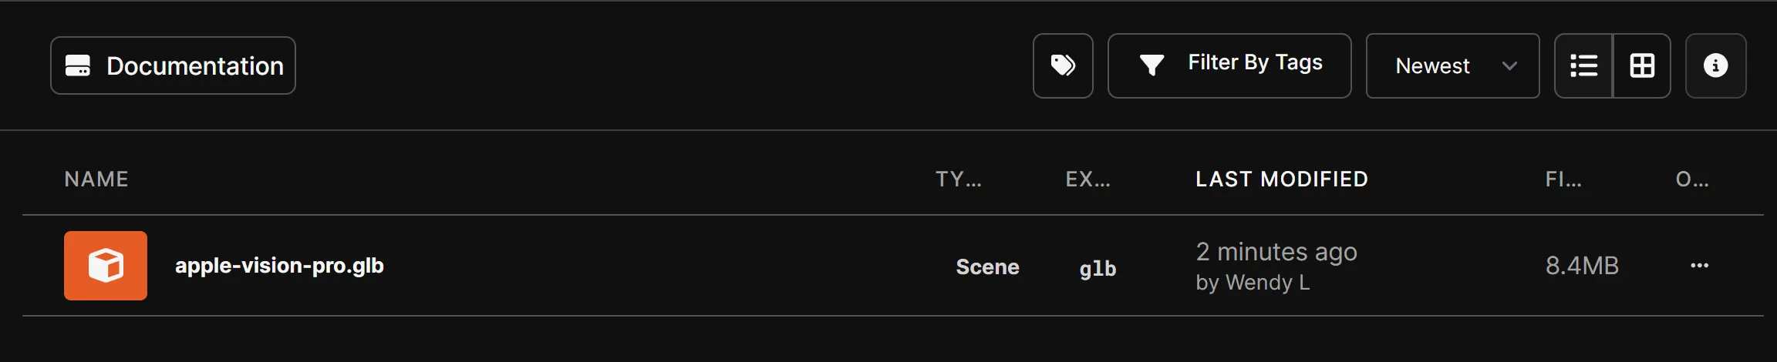Click the tags icon button
This screenshot has height=362, width=1777.
click(x=1063, y=65)
